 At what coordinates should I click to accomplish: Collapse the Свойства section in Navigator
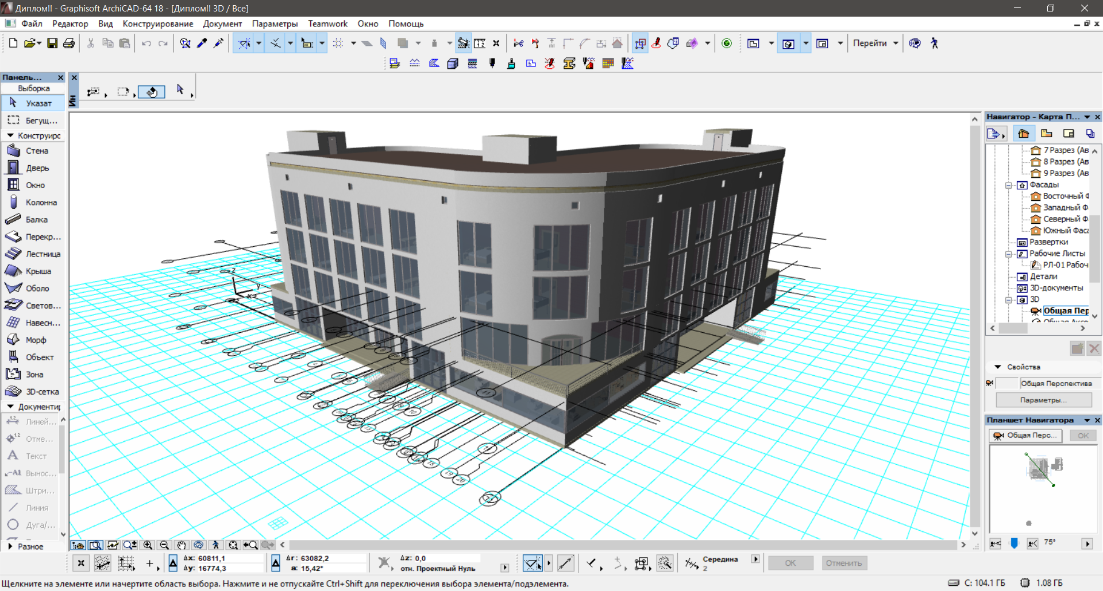pyautogui.click(x=998, y=367)
